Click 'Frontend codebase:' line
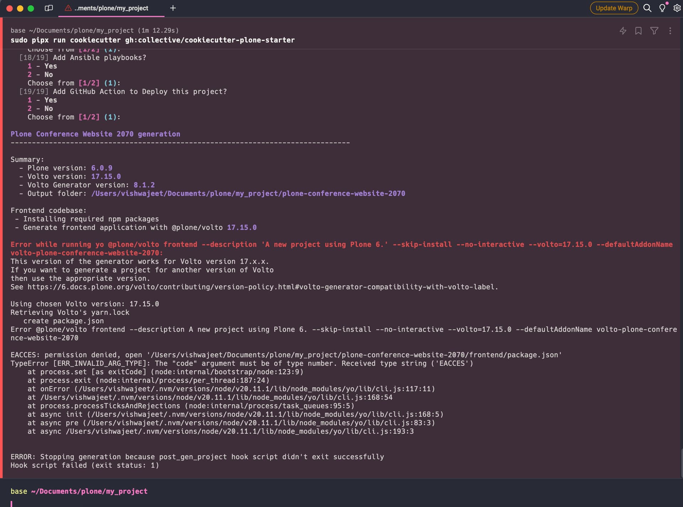 [x=48, y=211]
